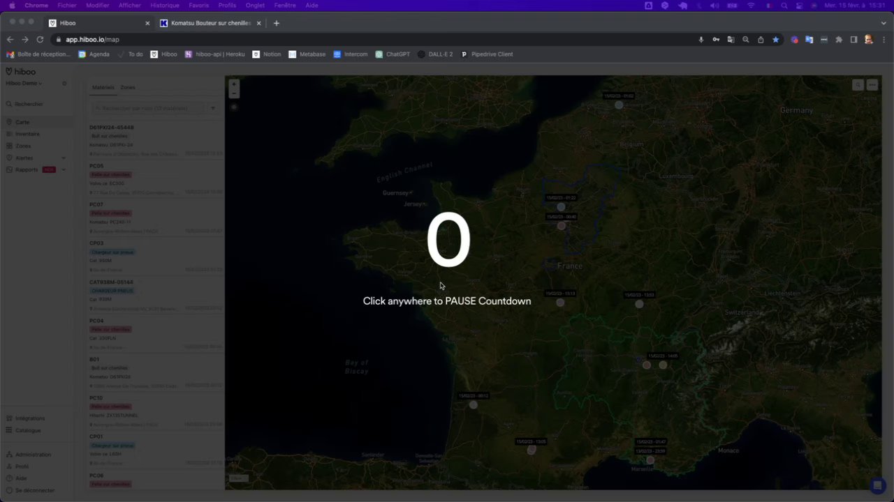This screenshot has width=894, height=502.
Task: Open the Chrome three-dot menu
Action: (x=884, y=40)
